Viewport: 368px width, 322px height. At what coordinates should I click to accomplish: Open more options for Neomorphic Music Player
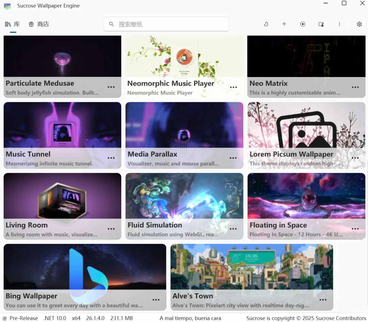233,87
